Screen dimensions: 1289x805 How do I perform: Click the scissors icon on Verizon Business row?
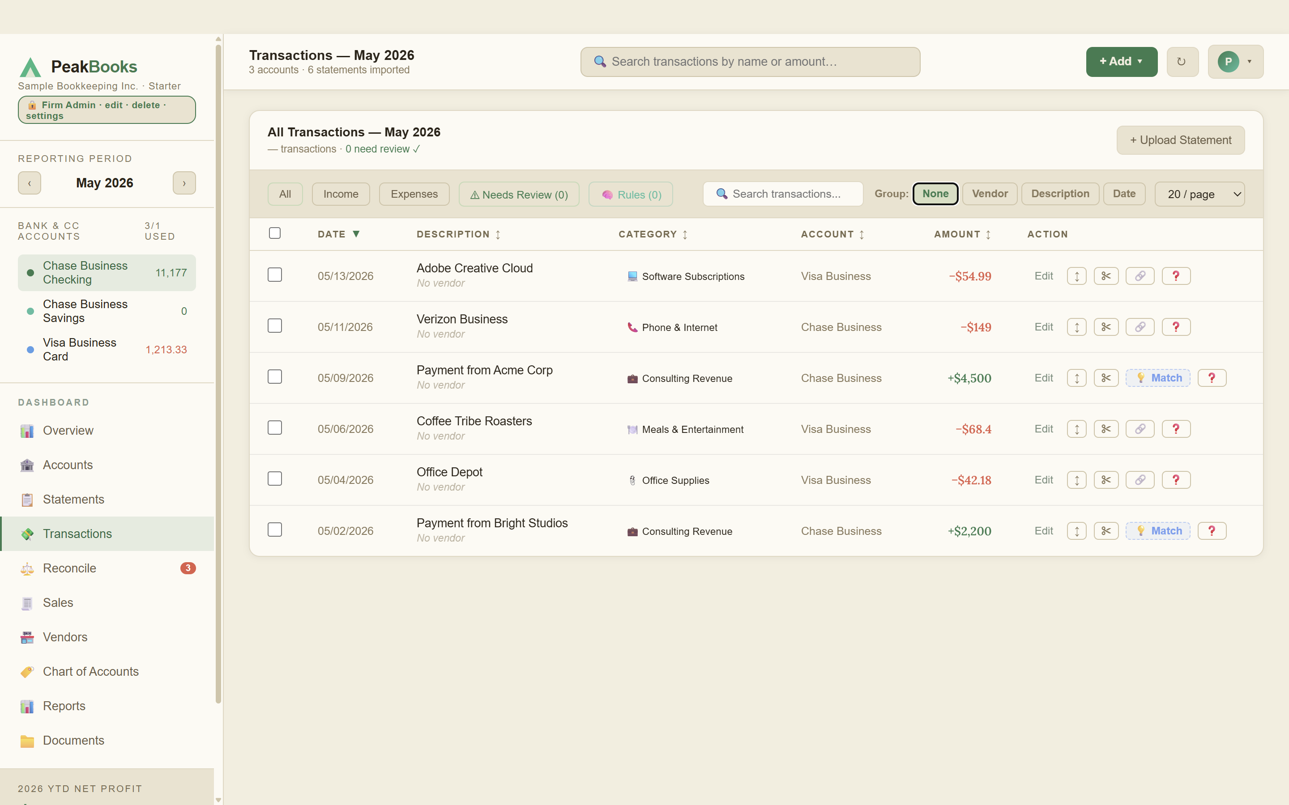(x=1106, y=327)
